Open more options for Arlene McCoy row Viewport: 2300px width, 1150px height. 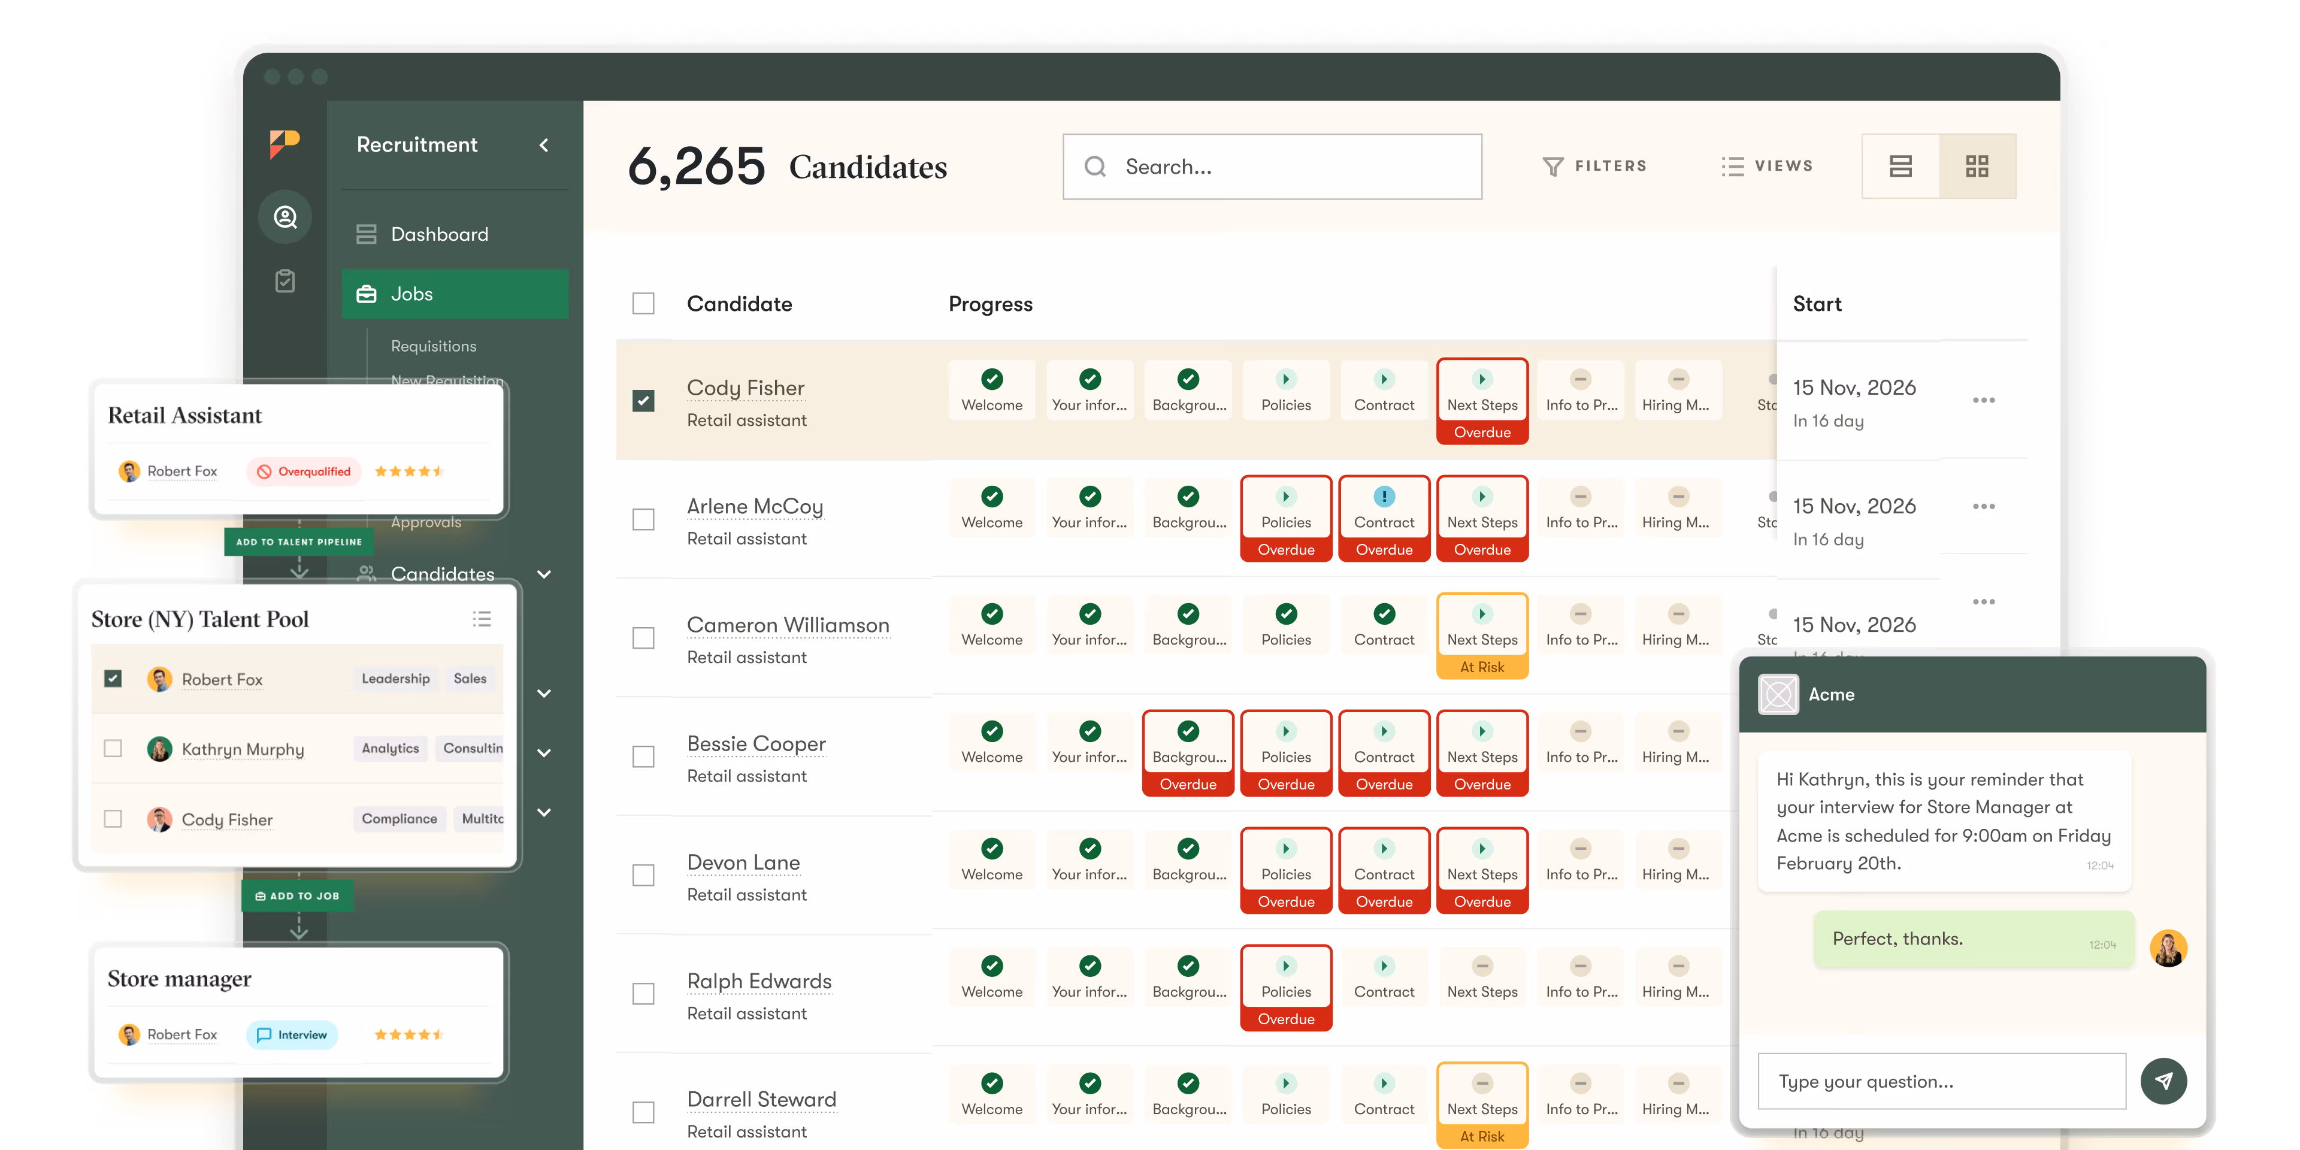(1984, 506)
